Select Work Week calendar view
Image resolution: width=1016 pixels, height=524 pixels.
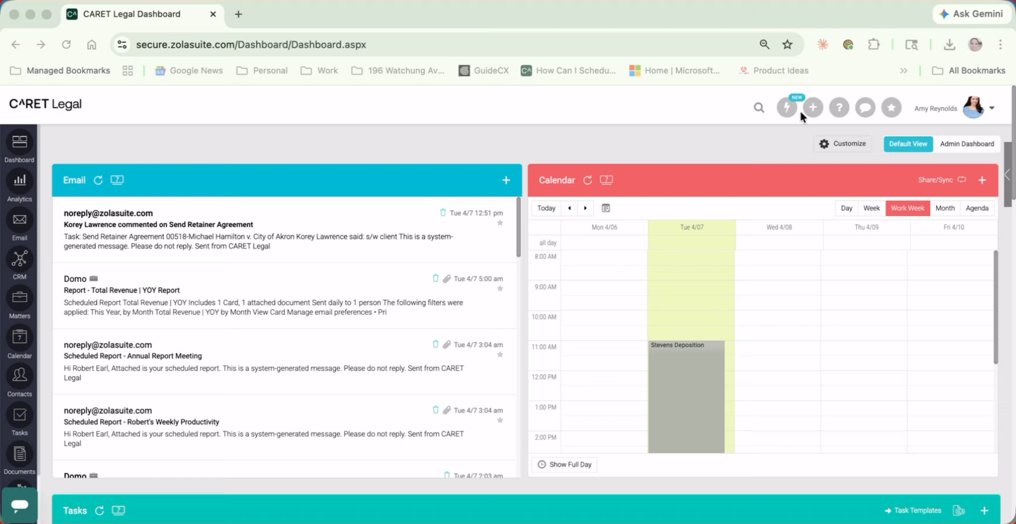(x=907, y=208)
